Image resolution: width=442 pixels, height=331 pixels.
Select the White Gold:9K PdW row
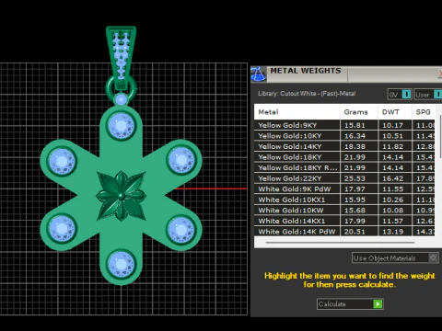pyautogui.click(x=344, y=188)
